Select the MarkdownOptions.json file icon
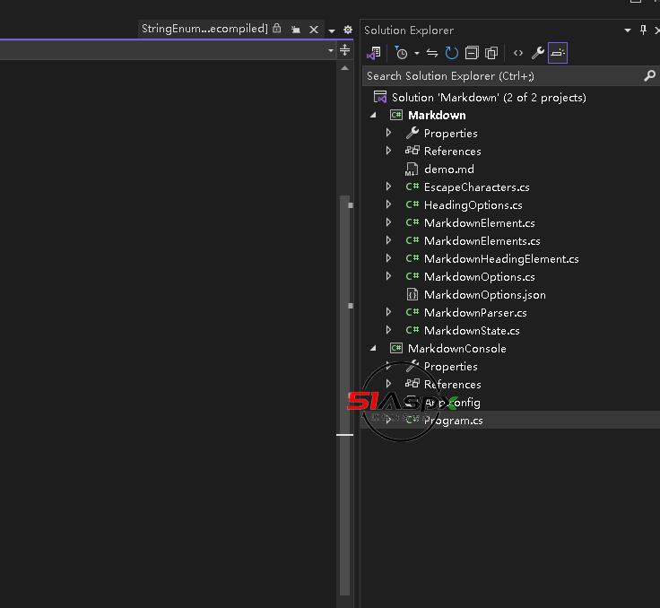 [412, 294]
